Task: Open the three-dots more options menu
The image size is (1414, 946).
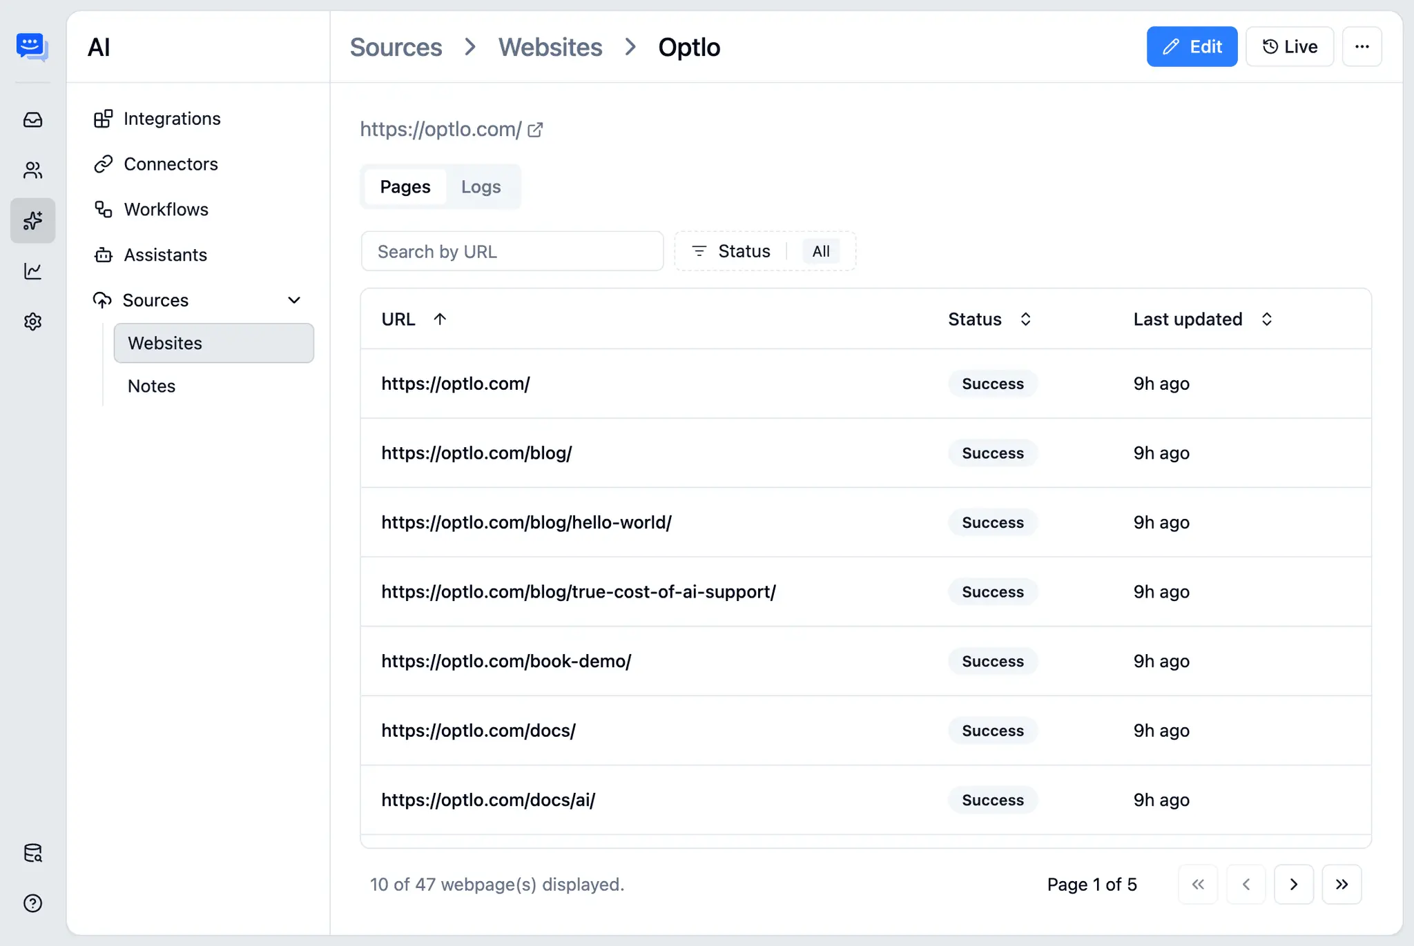Action: [1362, 47]
